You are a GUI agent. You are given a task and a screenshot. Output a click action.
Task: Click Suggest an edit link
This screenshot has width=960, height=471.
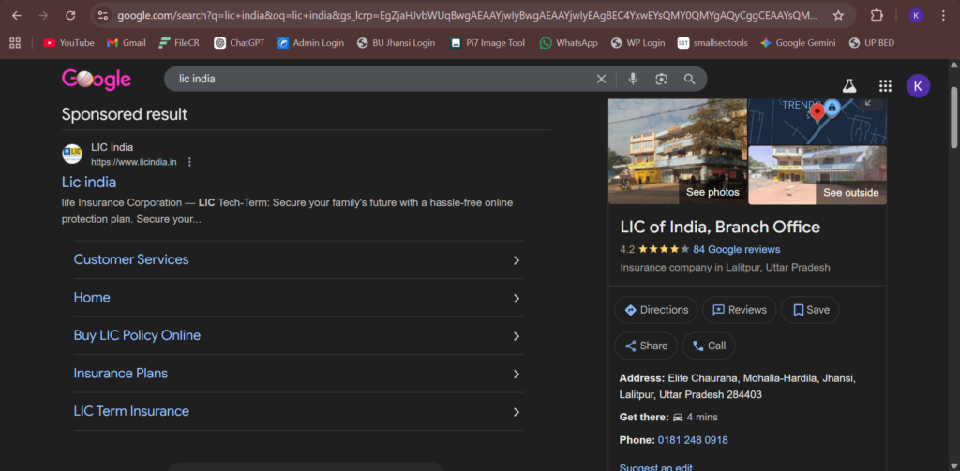coord(655,466)
